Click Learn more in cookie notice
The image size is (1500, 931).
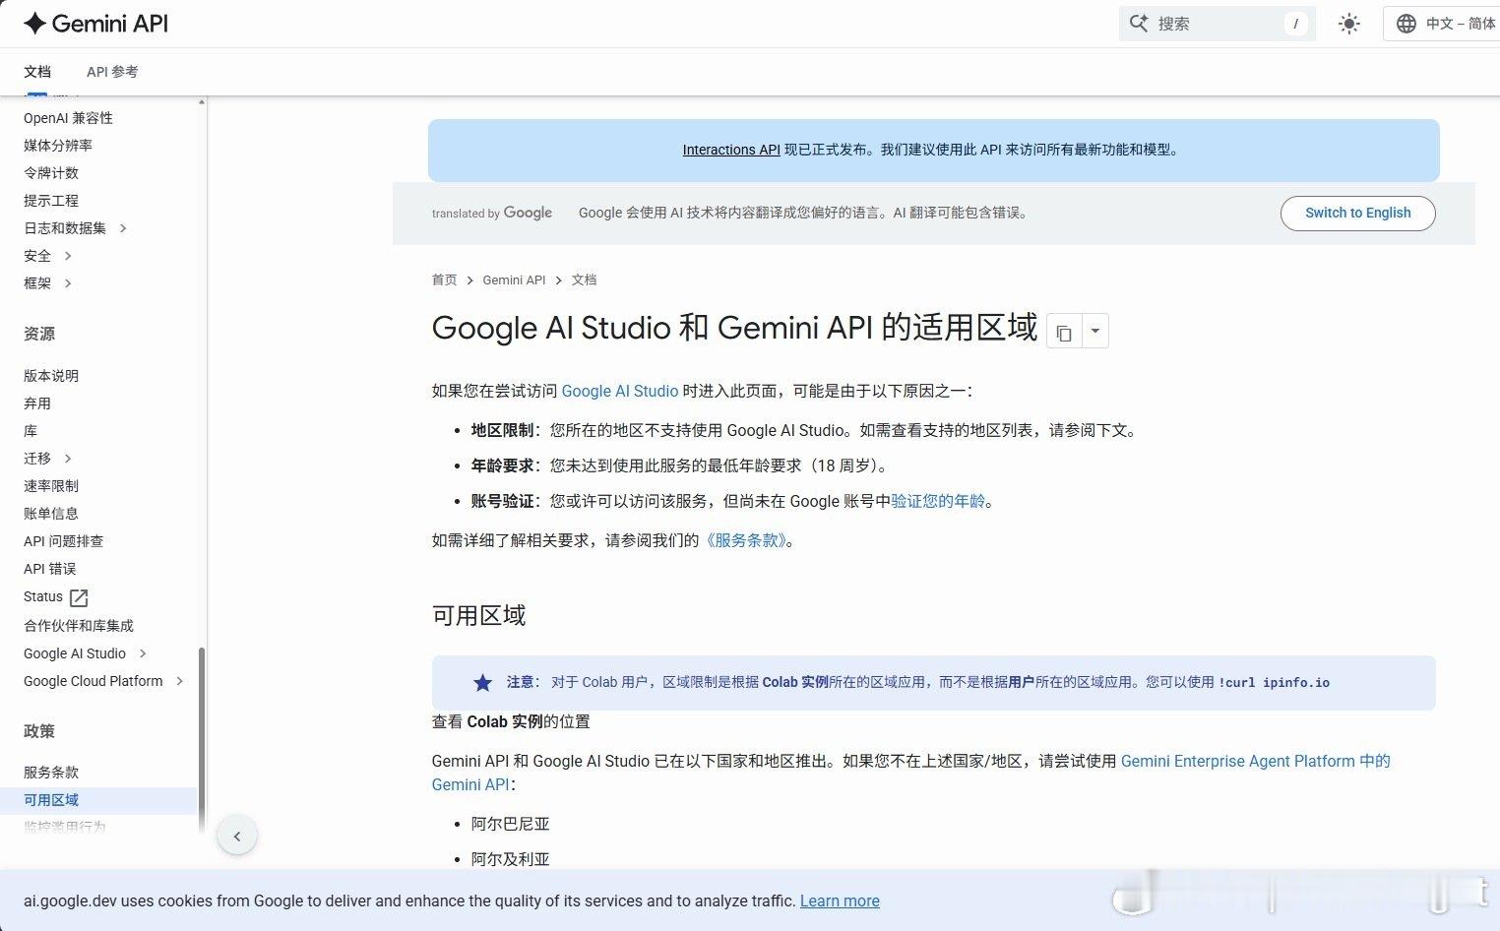click(840, 900)
